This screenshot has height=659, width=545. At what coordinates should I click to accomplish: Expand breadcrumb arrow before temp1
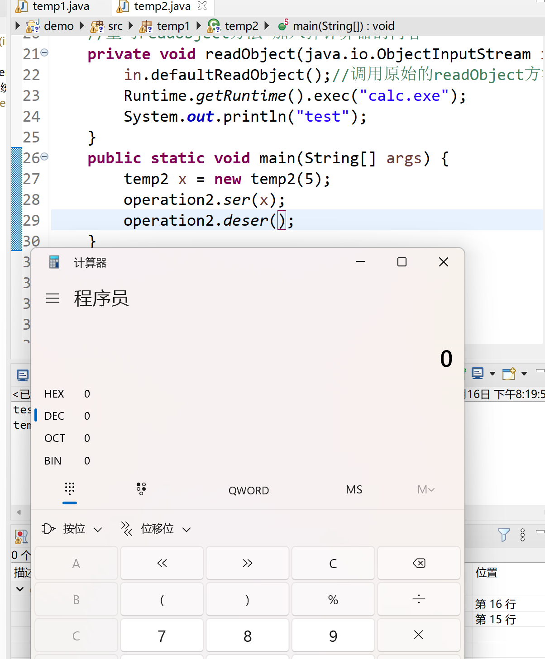point(131,25)
